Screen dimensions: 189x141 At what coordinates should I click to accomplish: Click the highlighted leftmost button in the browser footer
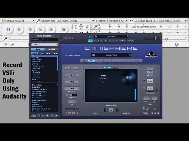(x=33, y=116)
